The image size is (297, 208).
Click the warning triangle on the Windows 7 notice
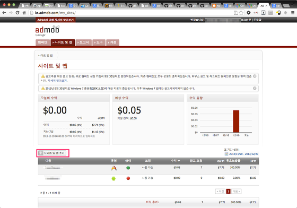pyautogui.click(x=43, y=88)
